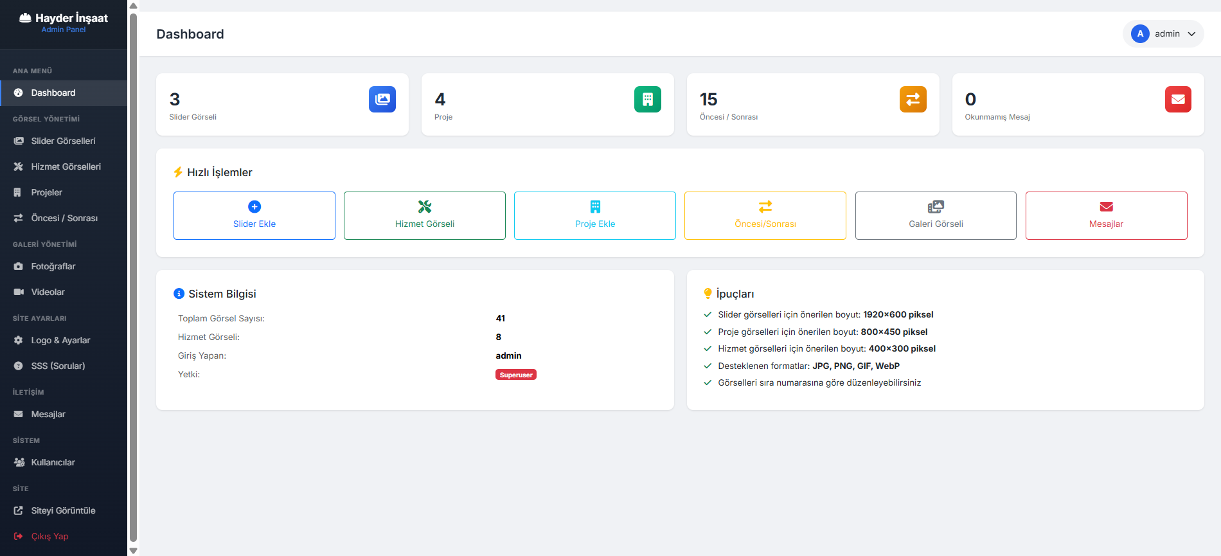
Task: Open Projeler from the sidebar
Action: pyautogui.click(x=64, y=192)
